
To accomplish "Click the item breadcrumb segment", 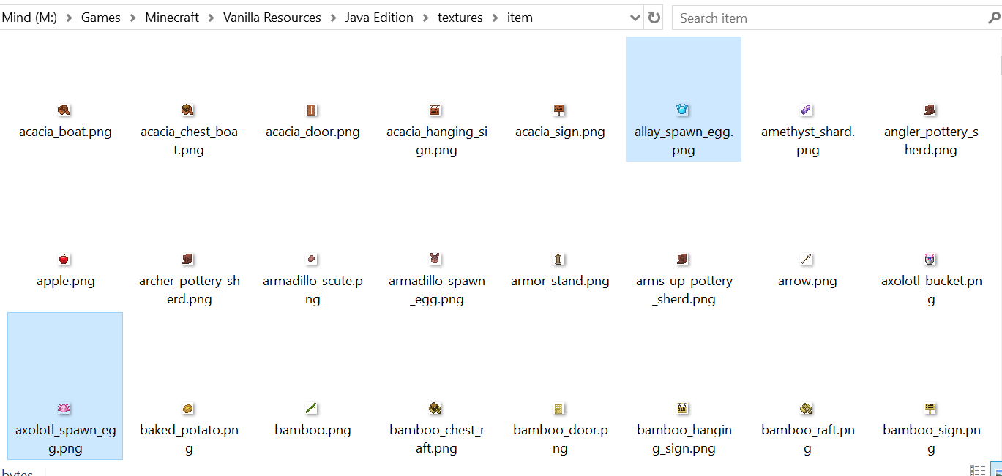I will [520, 18].
